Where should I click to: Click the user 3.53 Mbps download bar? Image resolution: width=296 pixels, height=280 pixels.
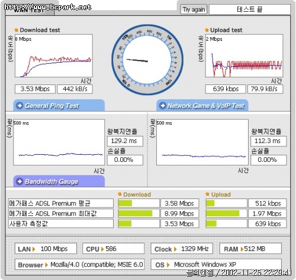(x=139, y=224)
